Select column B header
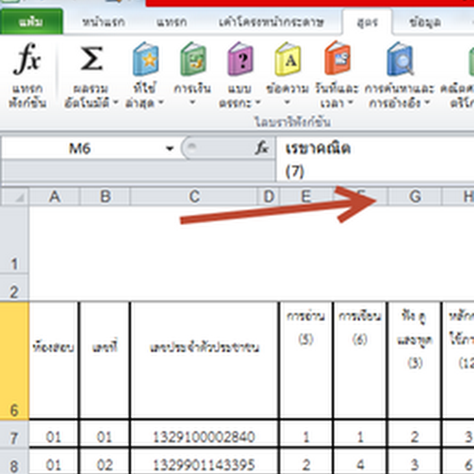474x474 pixels. point(105,197)
